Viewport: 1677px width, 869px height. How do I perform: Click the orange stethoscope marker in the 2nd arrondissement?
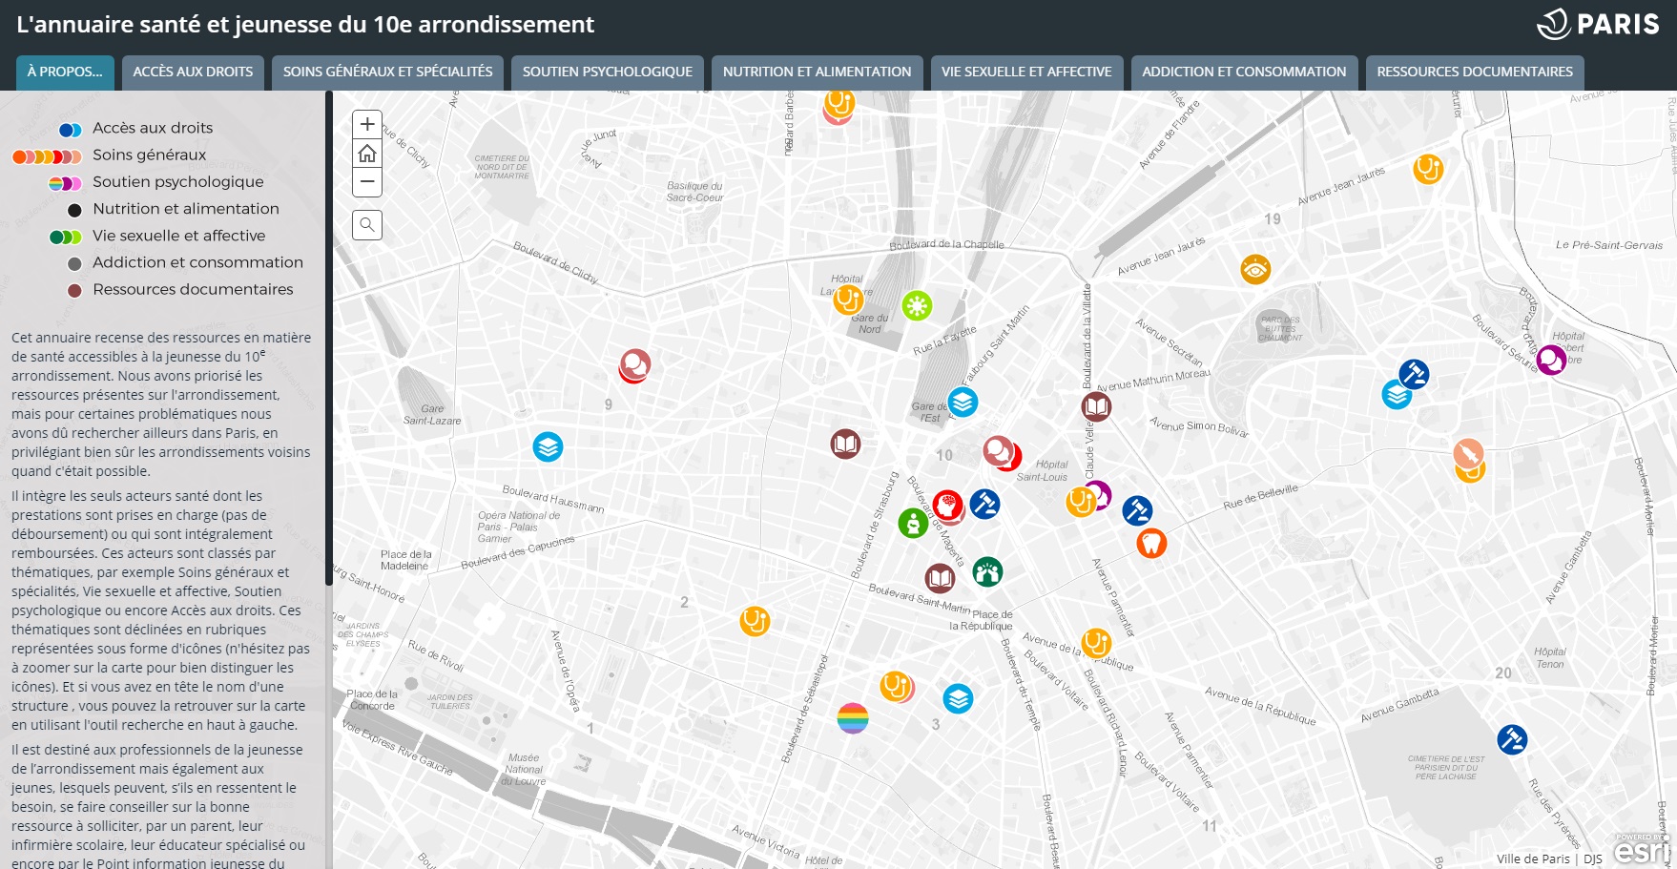coord(755,621)
